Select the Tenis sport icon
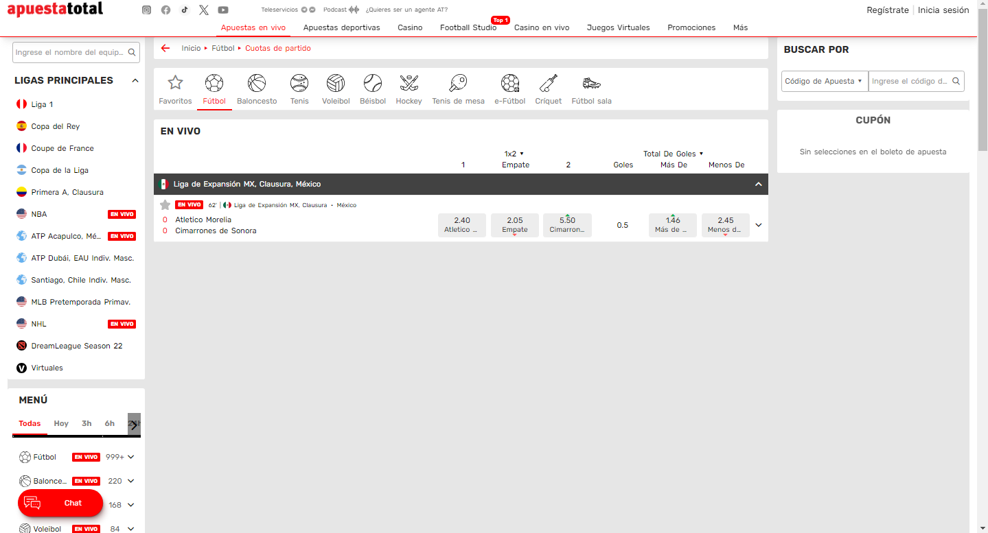 tap(299, 83)
